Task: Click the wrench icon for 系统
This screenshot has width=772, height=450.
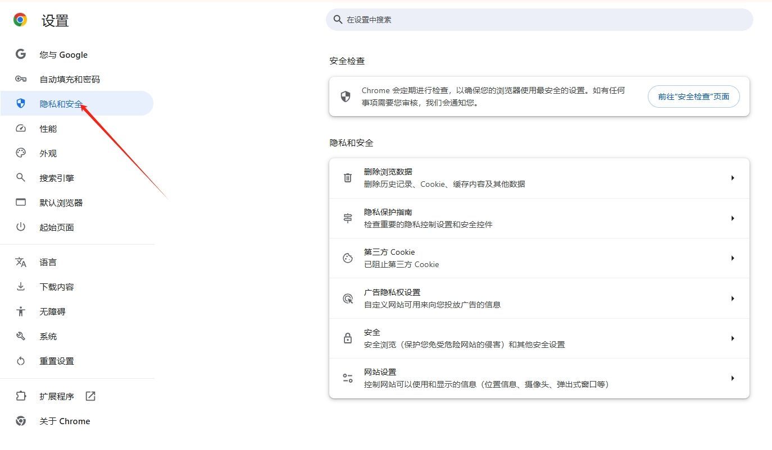Action: 21,336
